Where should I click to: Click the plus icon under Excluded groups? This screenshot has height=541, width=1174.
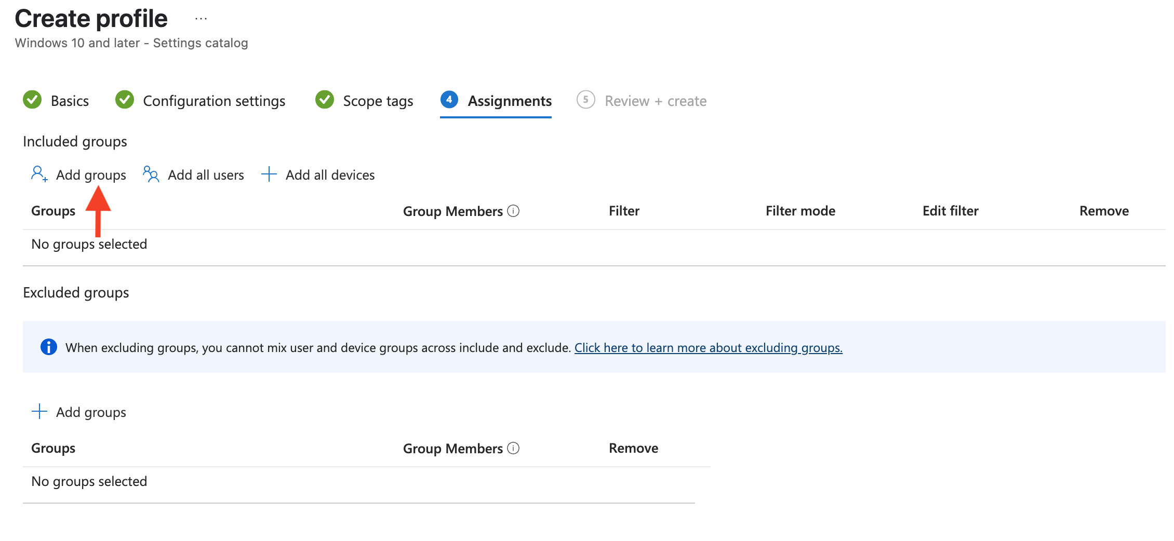pyautogui.click(x=39, y=412)
